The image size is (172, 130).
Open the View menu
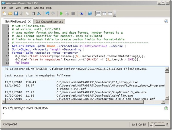point(19,8)
